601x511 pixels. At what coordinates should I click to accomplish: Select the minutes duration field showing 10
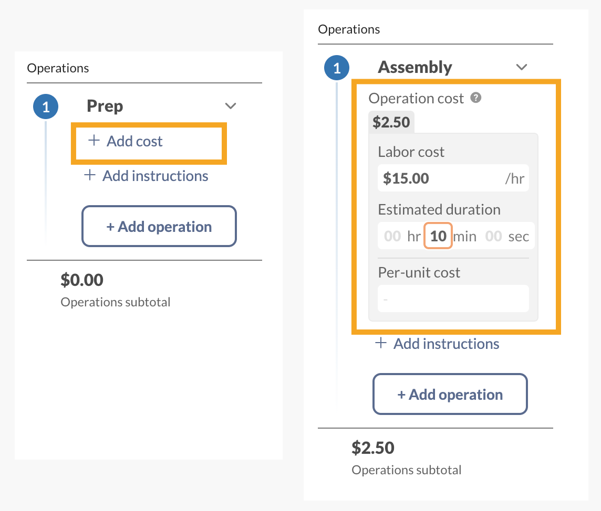click(438, 236)
